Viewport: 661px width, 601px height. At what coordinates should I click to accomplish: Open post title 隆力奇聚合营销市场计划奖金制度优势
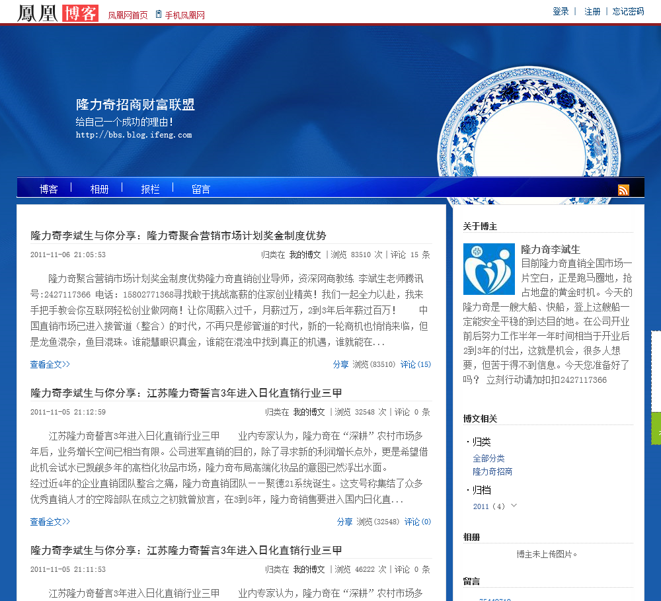coord(178,235)
